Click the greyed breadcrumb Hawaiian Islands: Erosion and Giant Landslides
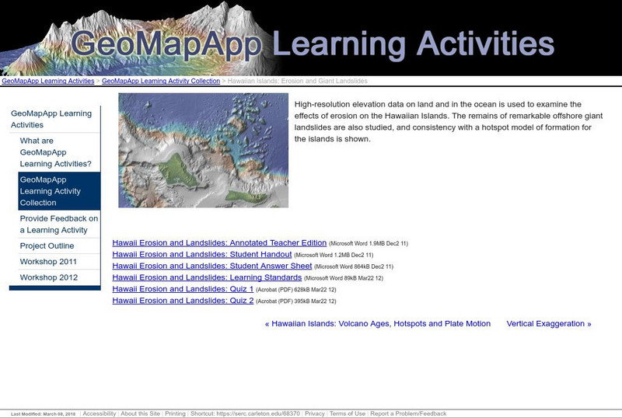The width and height of the screenshot is (622, 418). (298, 81)
